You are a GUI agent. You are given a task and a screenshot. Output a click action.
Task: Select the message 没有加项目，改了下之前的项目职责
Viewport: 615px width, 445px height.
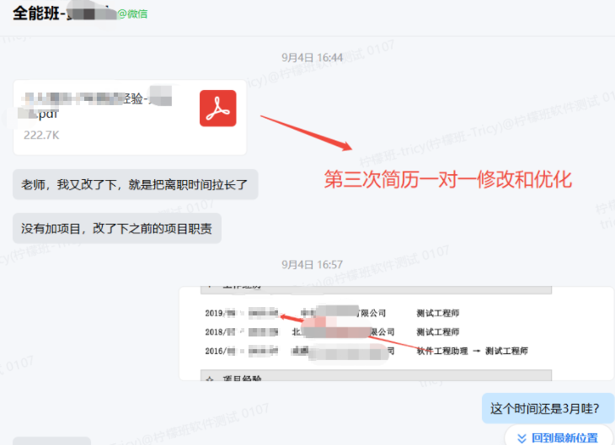116,228
